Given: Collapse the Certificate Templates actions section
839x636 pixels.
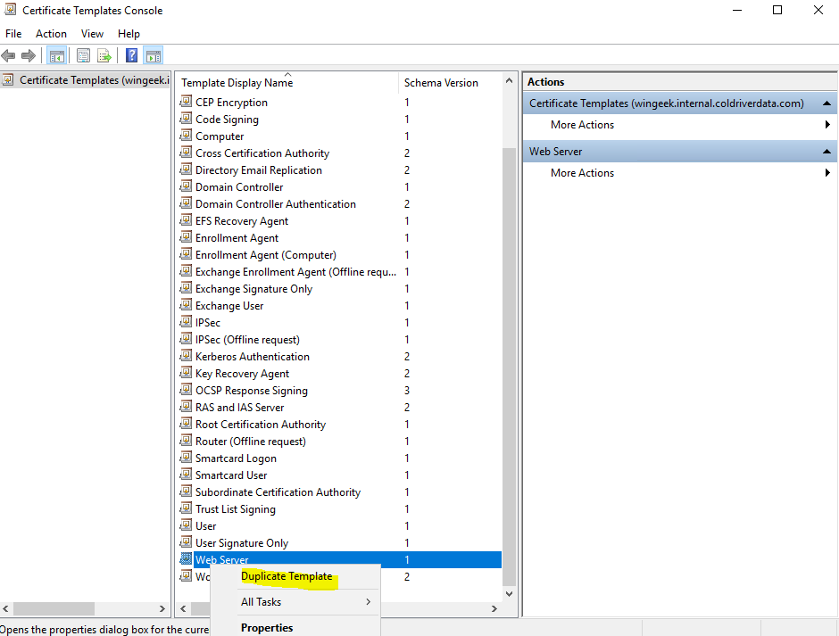Looking at the screenshot, I should point(827,103).
